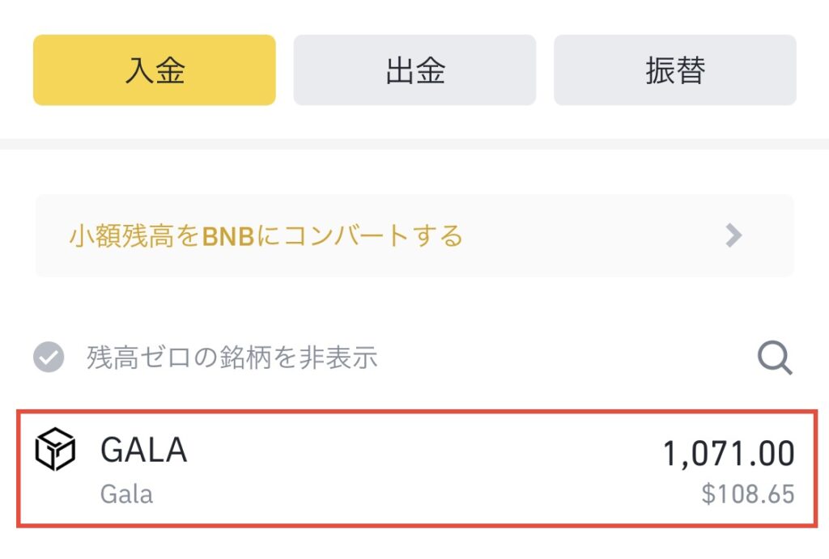Screen dimensions: 829x559
Task: Switch to the 振替 transfer tab
Action: pyautogui.click(x=675, y=70)
